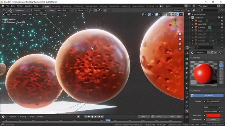Open the Output properties tab
This screenshot has width=225, height=126.
[187, 64]
